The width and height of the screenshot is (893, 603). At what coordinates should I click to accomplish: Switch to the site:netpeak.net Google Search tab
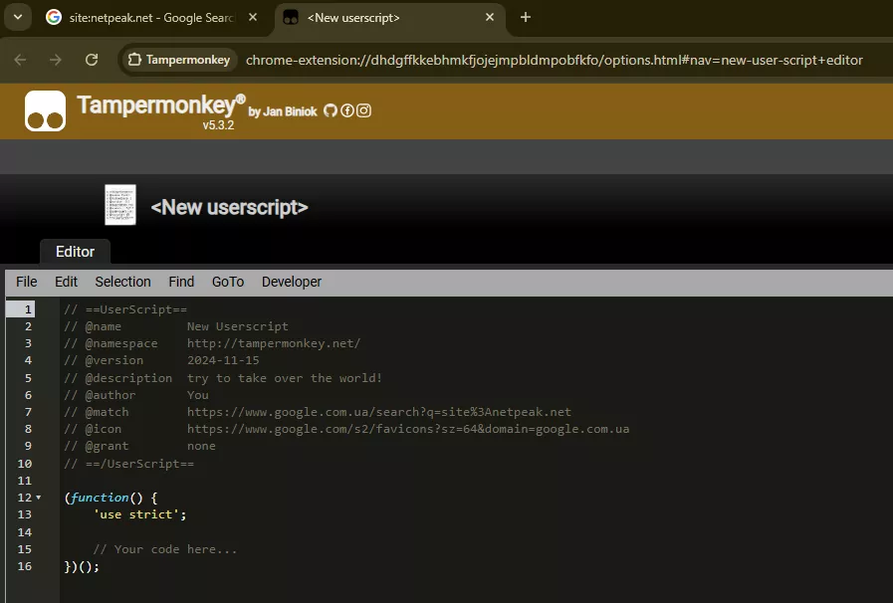coord(151,18)
